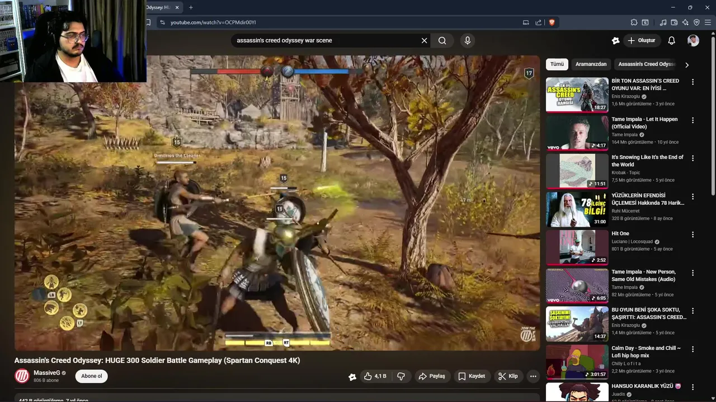Click the YouTube search magnifier button
This screenshot has width=716, height=402.
point(442,40)
